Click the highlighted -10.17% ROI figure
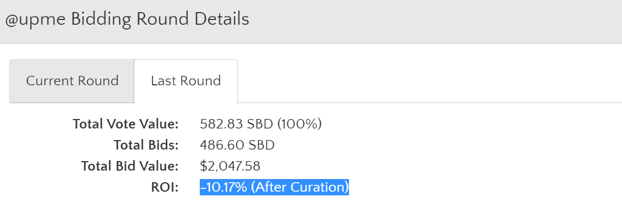 tap(223, 187)
